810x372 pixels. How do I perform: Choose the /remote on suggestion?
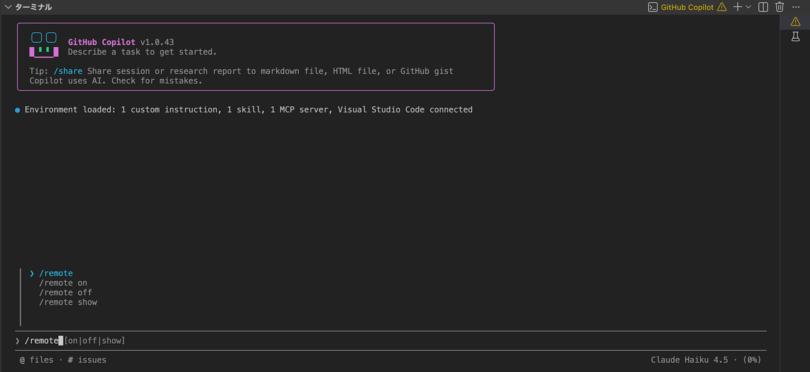point(63,283)
